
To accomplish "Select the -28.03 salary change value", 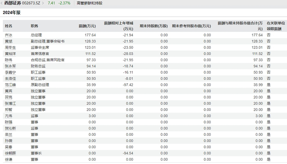I will pyautogui.click(x=128, y=54).
